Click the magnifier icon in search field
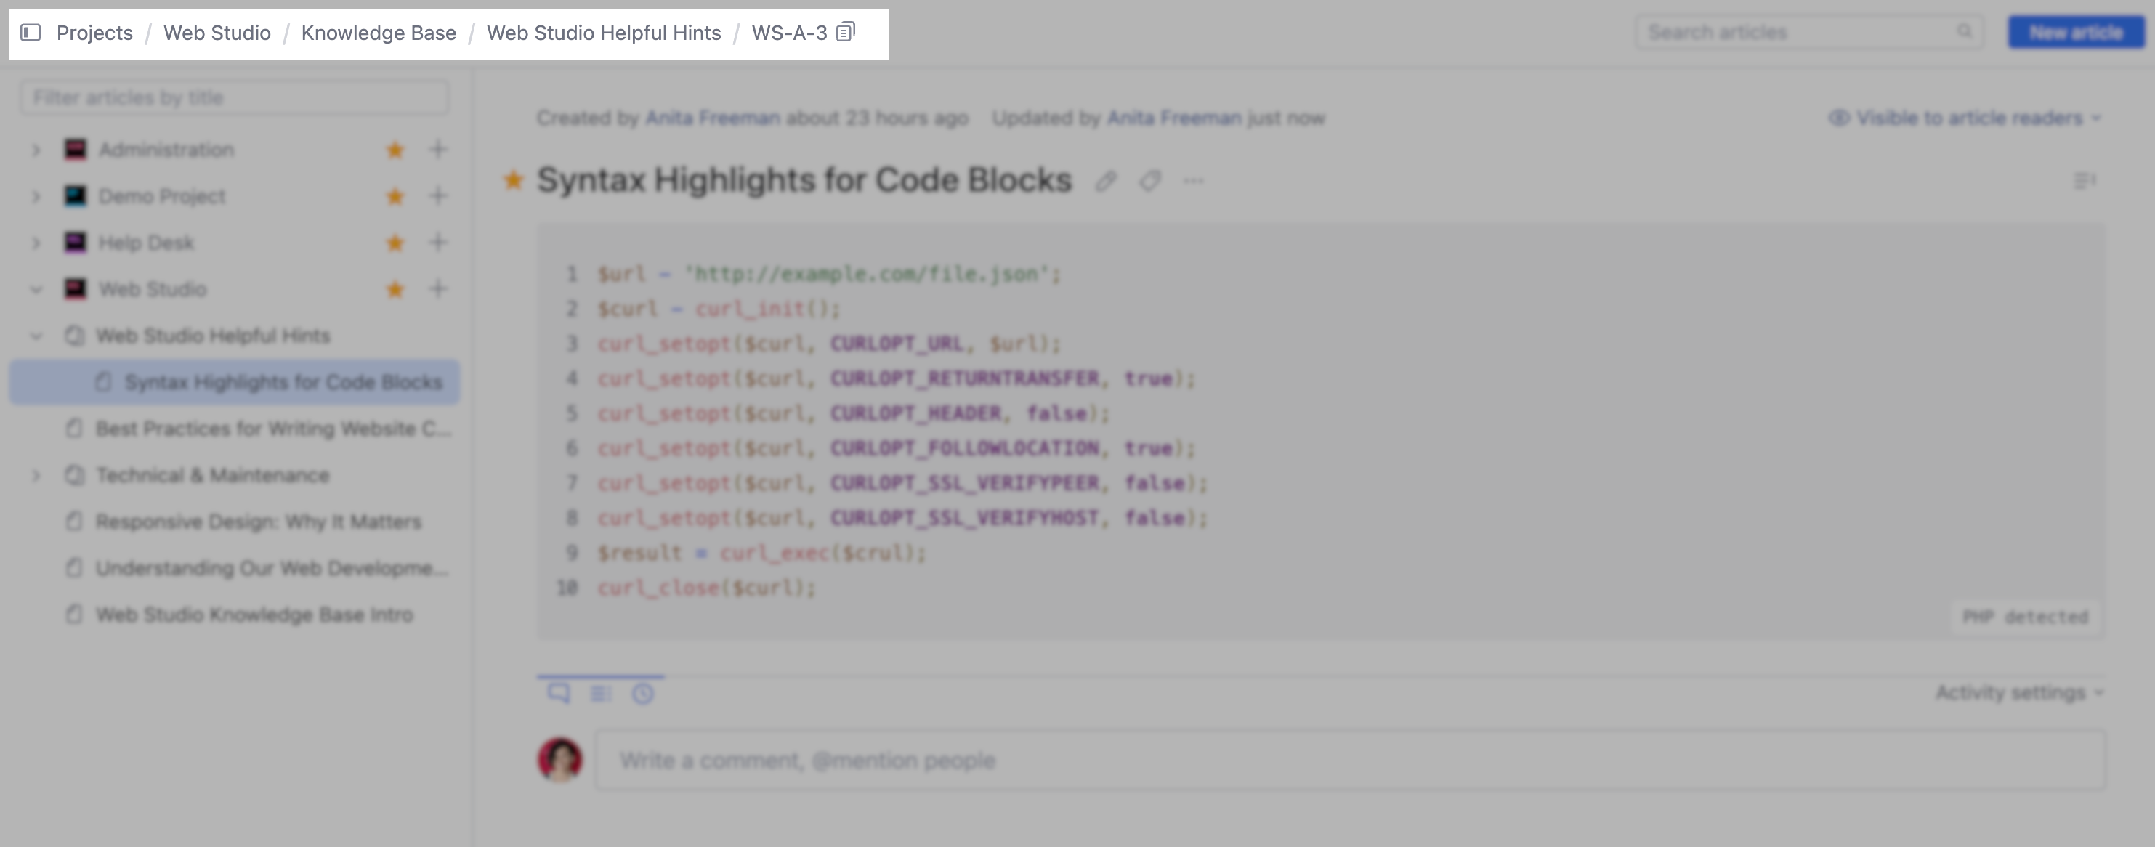The image size is (2155, 847). pos(1964,32)
